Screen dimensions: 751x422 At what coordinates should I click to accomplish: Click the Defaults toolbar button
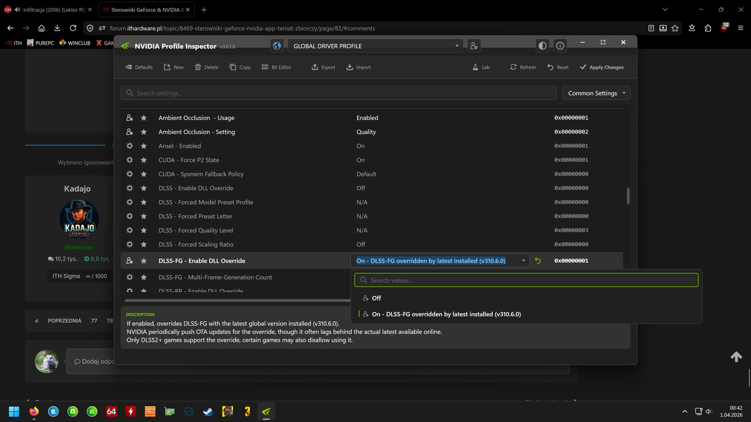pyautogui.click(x=139, y=67)
